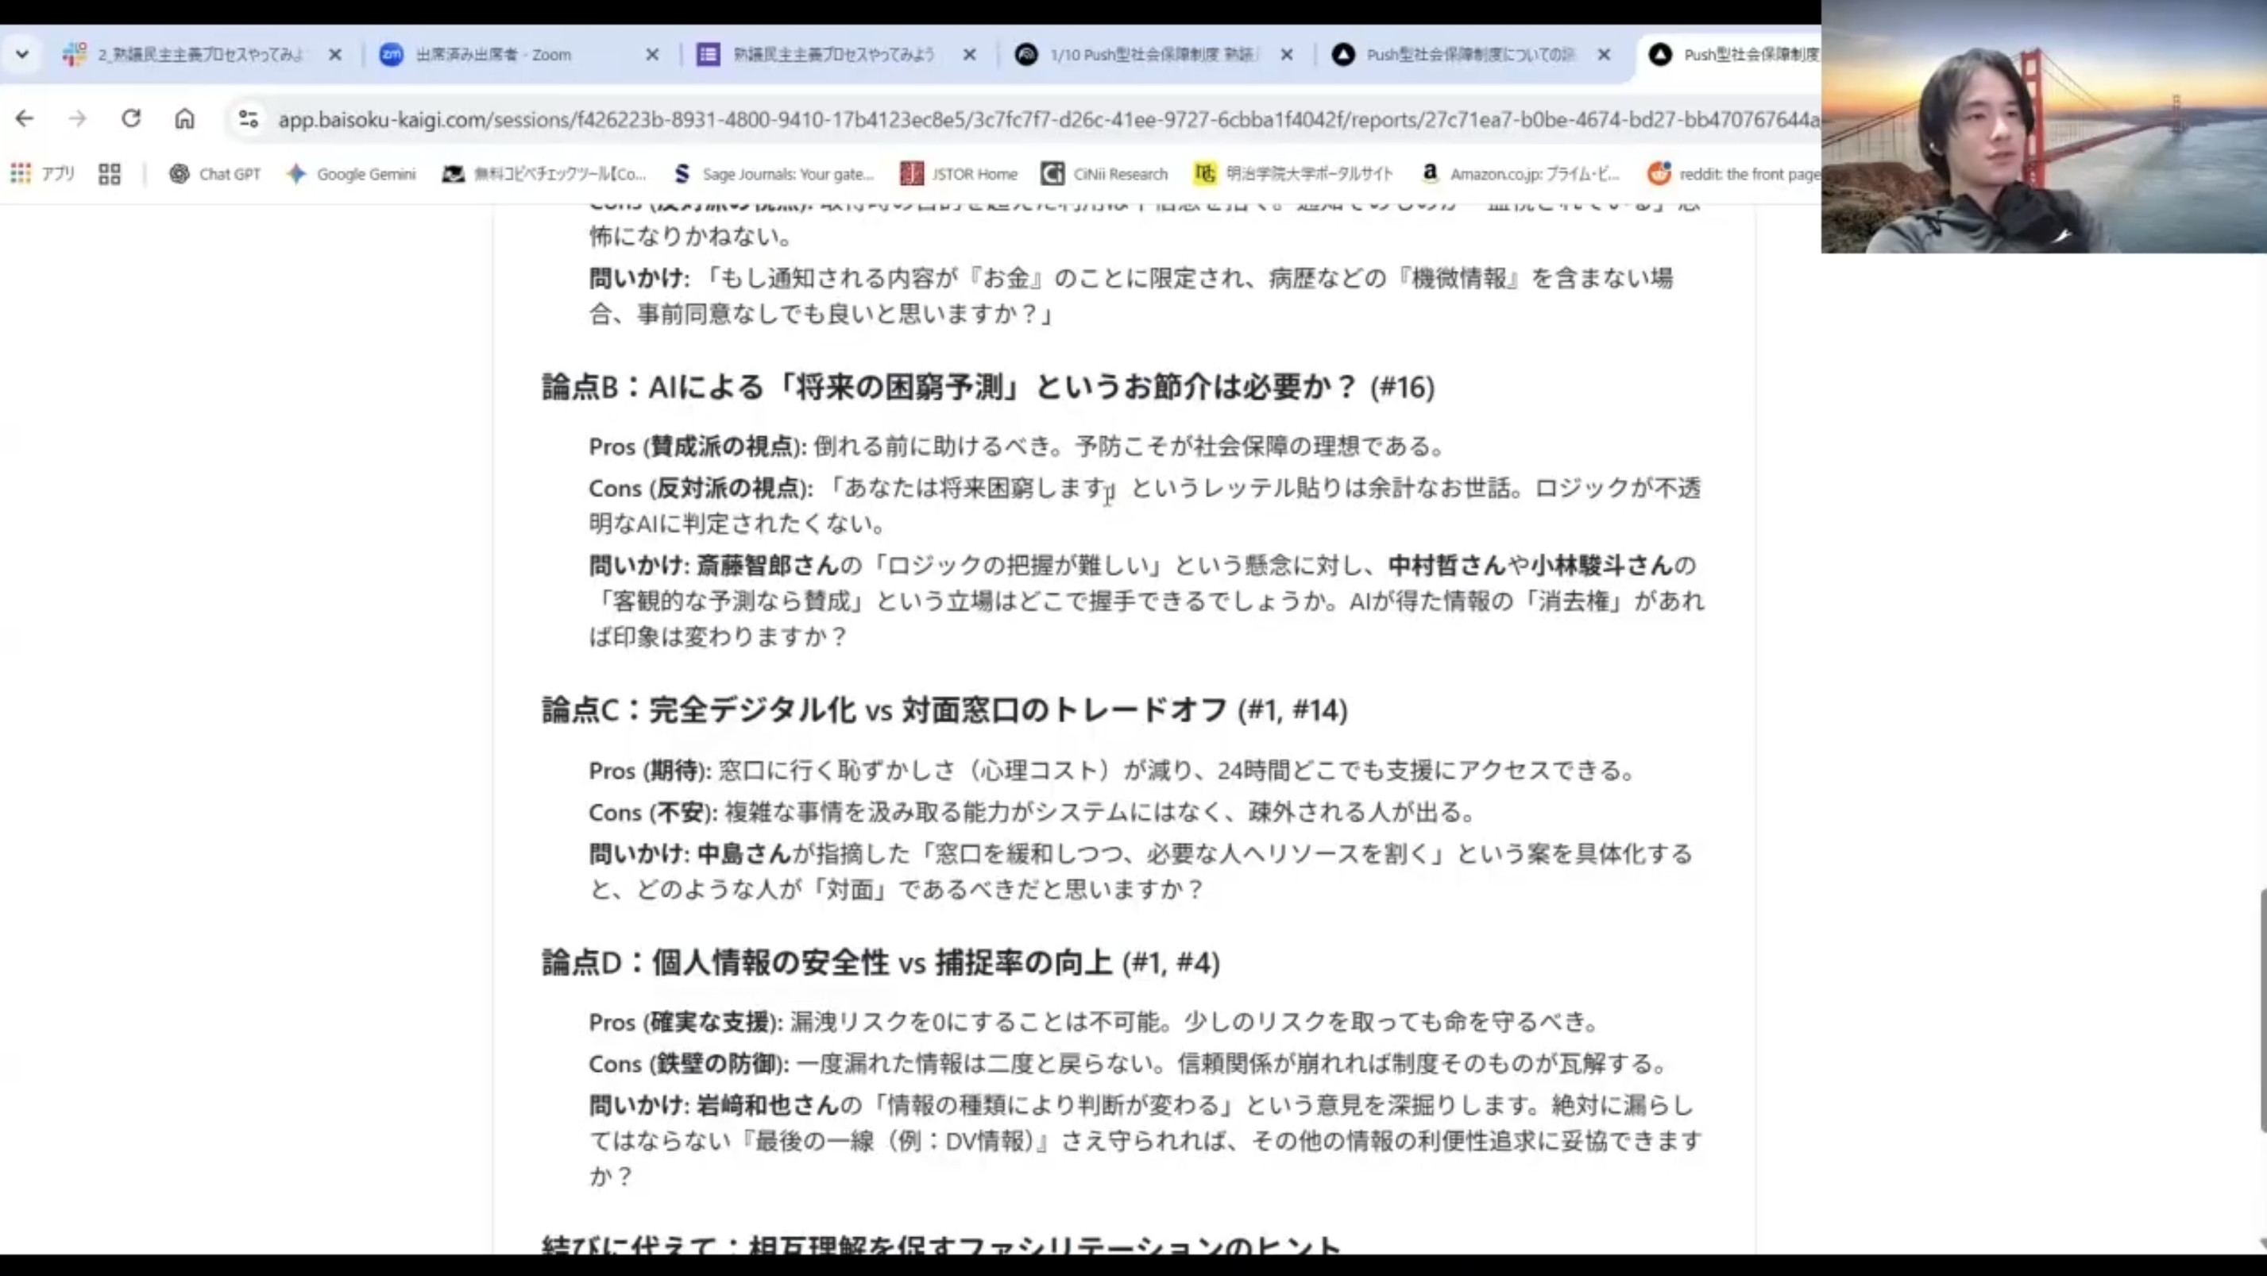Click the name 中島さん in 論点C
Image resolution: width=2267 pixels, height=1276 pixels.
pyautogui.click(x=743, y=853)
